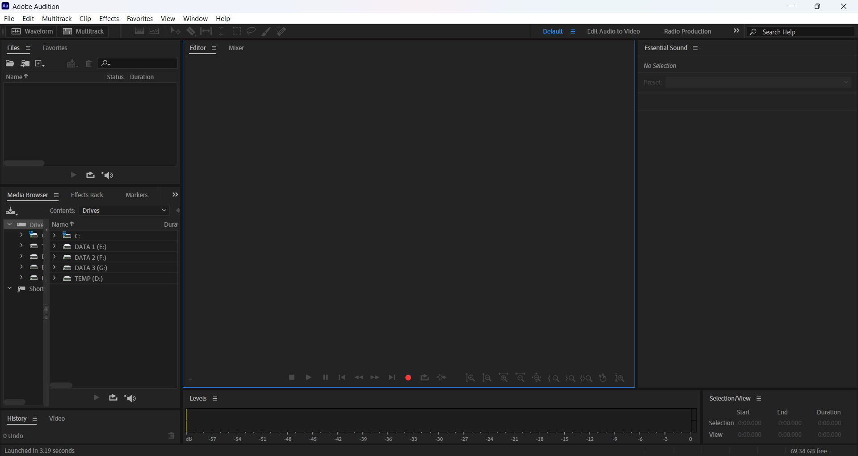Select the Move tool

[175, 31]
